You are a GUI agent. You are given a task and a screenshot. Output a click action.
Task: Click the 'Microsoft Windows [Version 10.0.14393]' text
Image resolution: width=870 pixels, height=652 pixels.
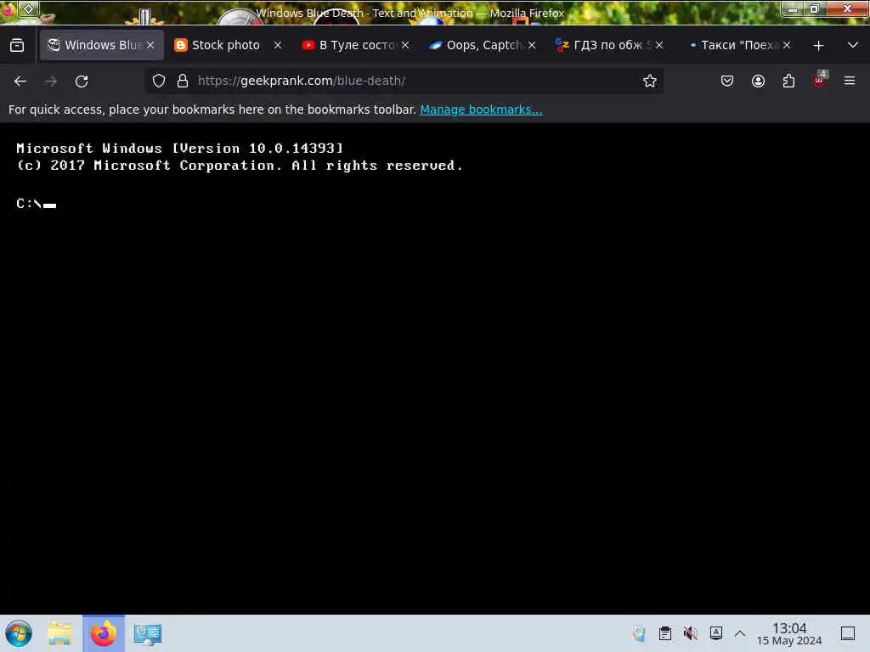point(180,148)
